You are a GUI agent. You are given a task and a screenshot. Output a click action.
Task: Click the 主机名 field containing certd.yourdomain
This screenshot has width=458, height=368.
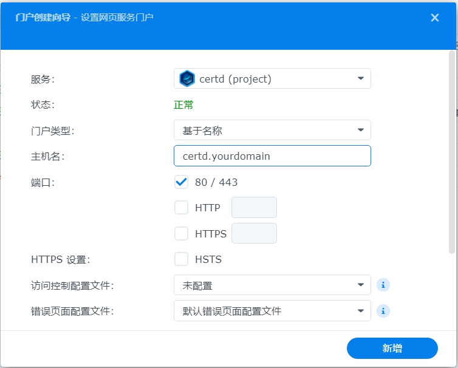[x=272, y=156]
